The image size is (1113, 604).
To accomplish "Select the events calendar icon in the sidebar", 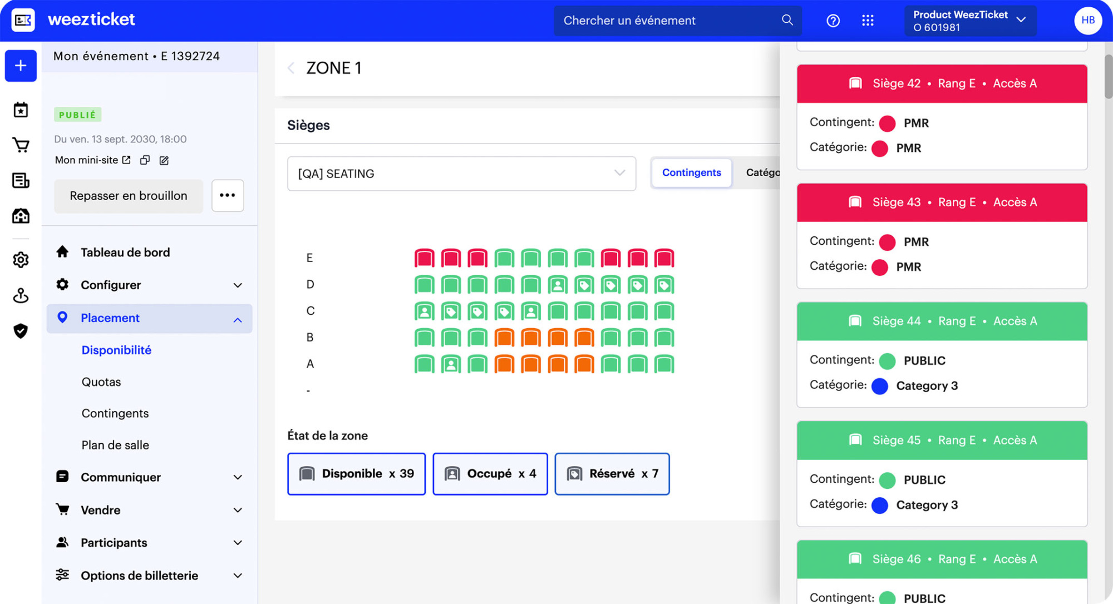I will [x=20, y=109].
